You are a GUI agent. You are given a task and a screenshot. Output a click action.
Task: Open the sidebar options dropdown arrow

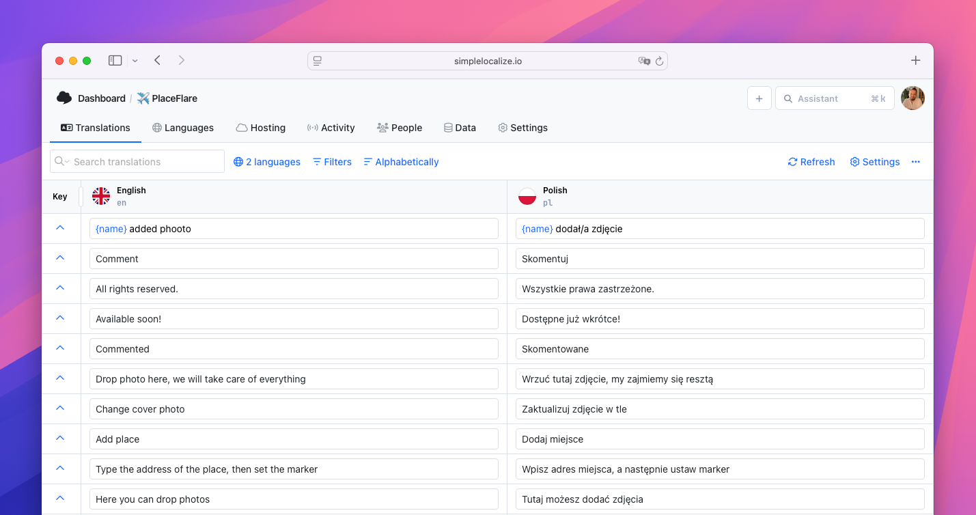pos(135,61)
